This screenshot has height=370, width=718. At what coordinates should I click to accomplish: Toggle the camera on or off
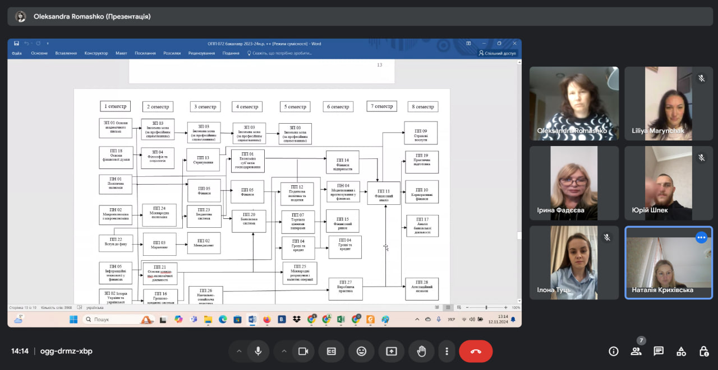coord(303,352)
